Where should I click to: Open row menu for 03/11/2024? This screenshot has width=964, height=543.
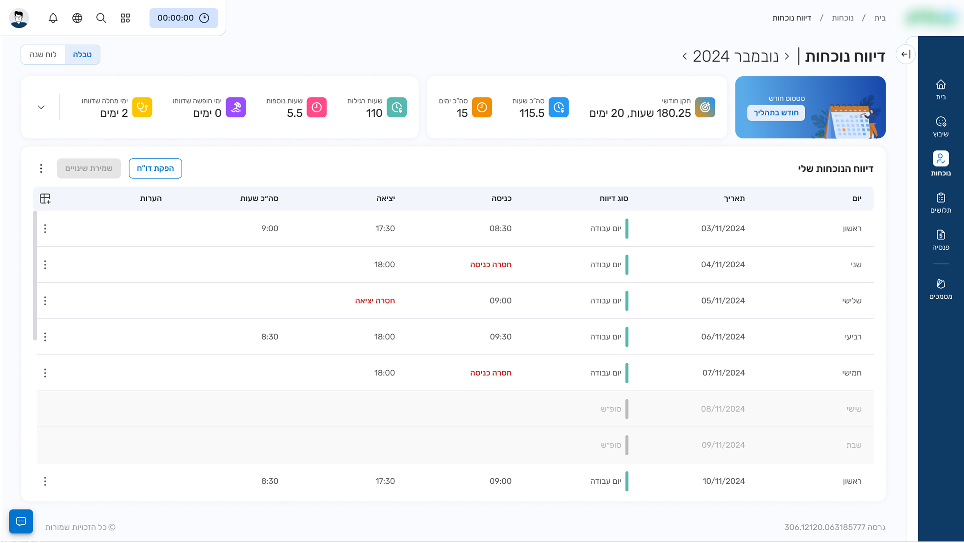(x=45, y=229)
